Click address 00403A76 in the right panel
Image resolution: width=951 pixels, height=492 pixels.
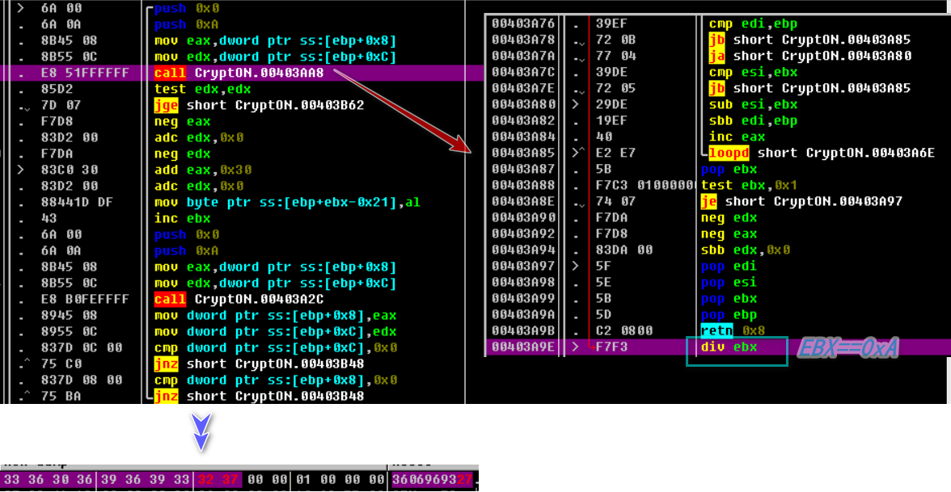click(x=523, y=23)
